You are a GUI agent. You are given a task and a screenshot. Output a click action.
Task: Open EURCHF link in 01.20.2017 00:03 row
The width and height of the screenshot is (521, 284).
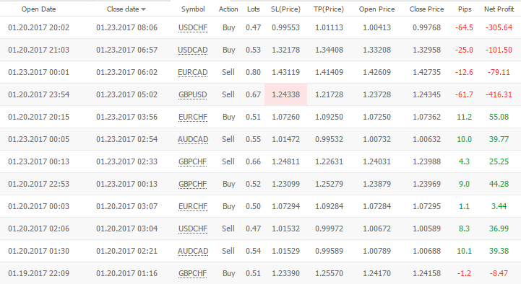coord(193,206)
